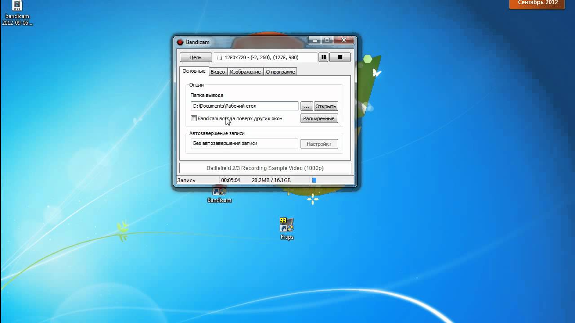Click the Открыть folder button

(326, 106)
